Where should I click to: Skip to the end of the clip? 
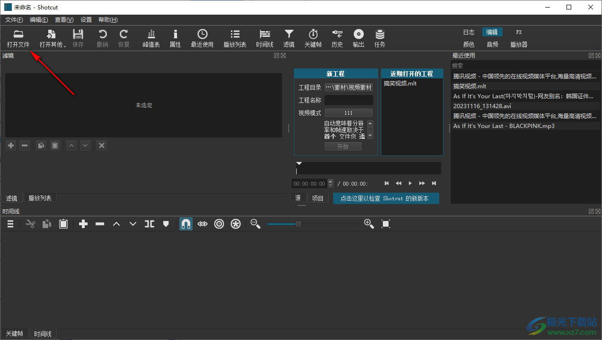point(434,183)
